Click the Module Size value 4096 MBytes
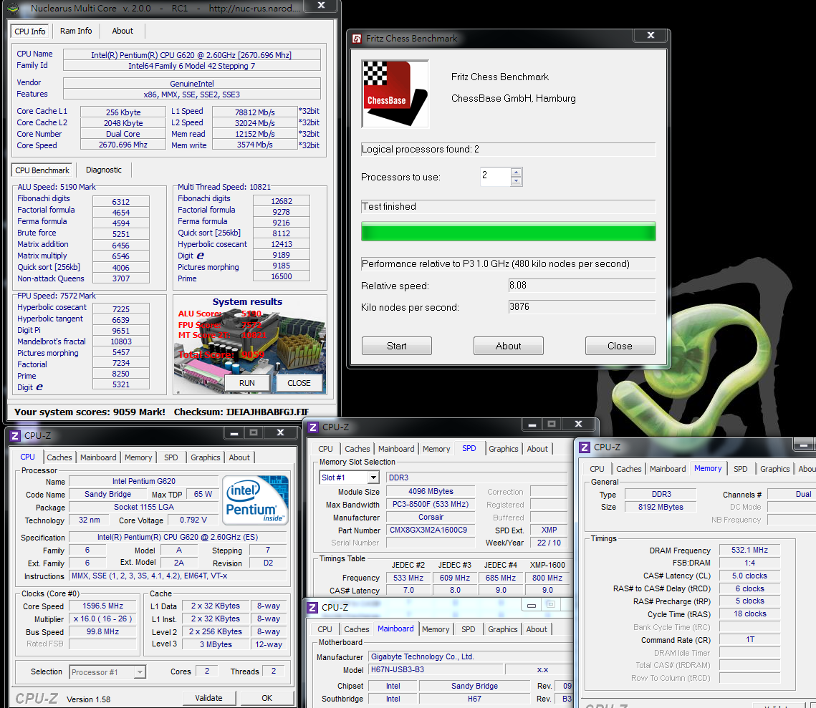 [431, 491]
